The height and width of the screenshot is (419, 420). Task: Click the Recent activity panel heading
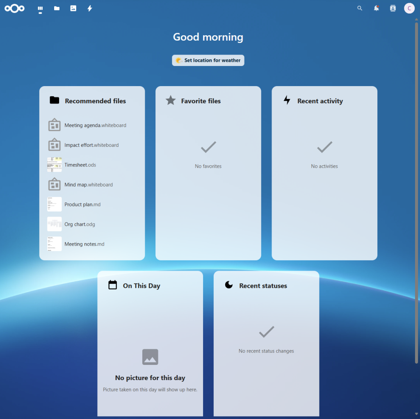[320, 101]
